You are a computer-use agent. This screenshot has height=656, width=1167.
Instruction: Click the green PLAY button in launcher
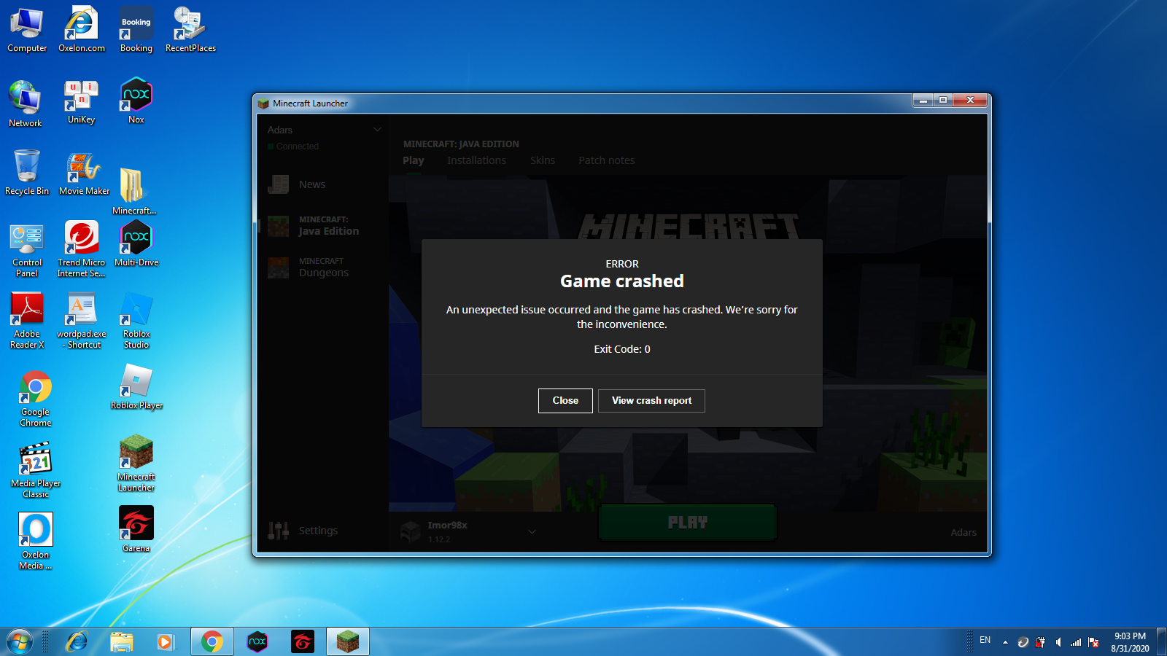click(x=688, y=523)
